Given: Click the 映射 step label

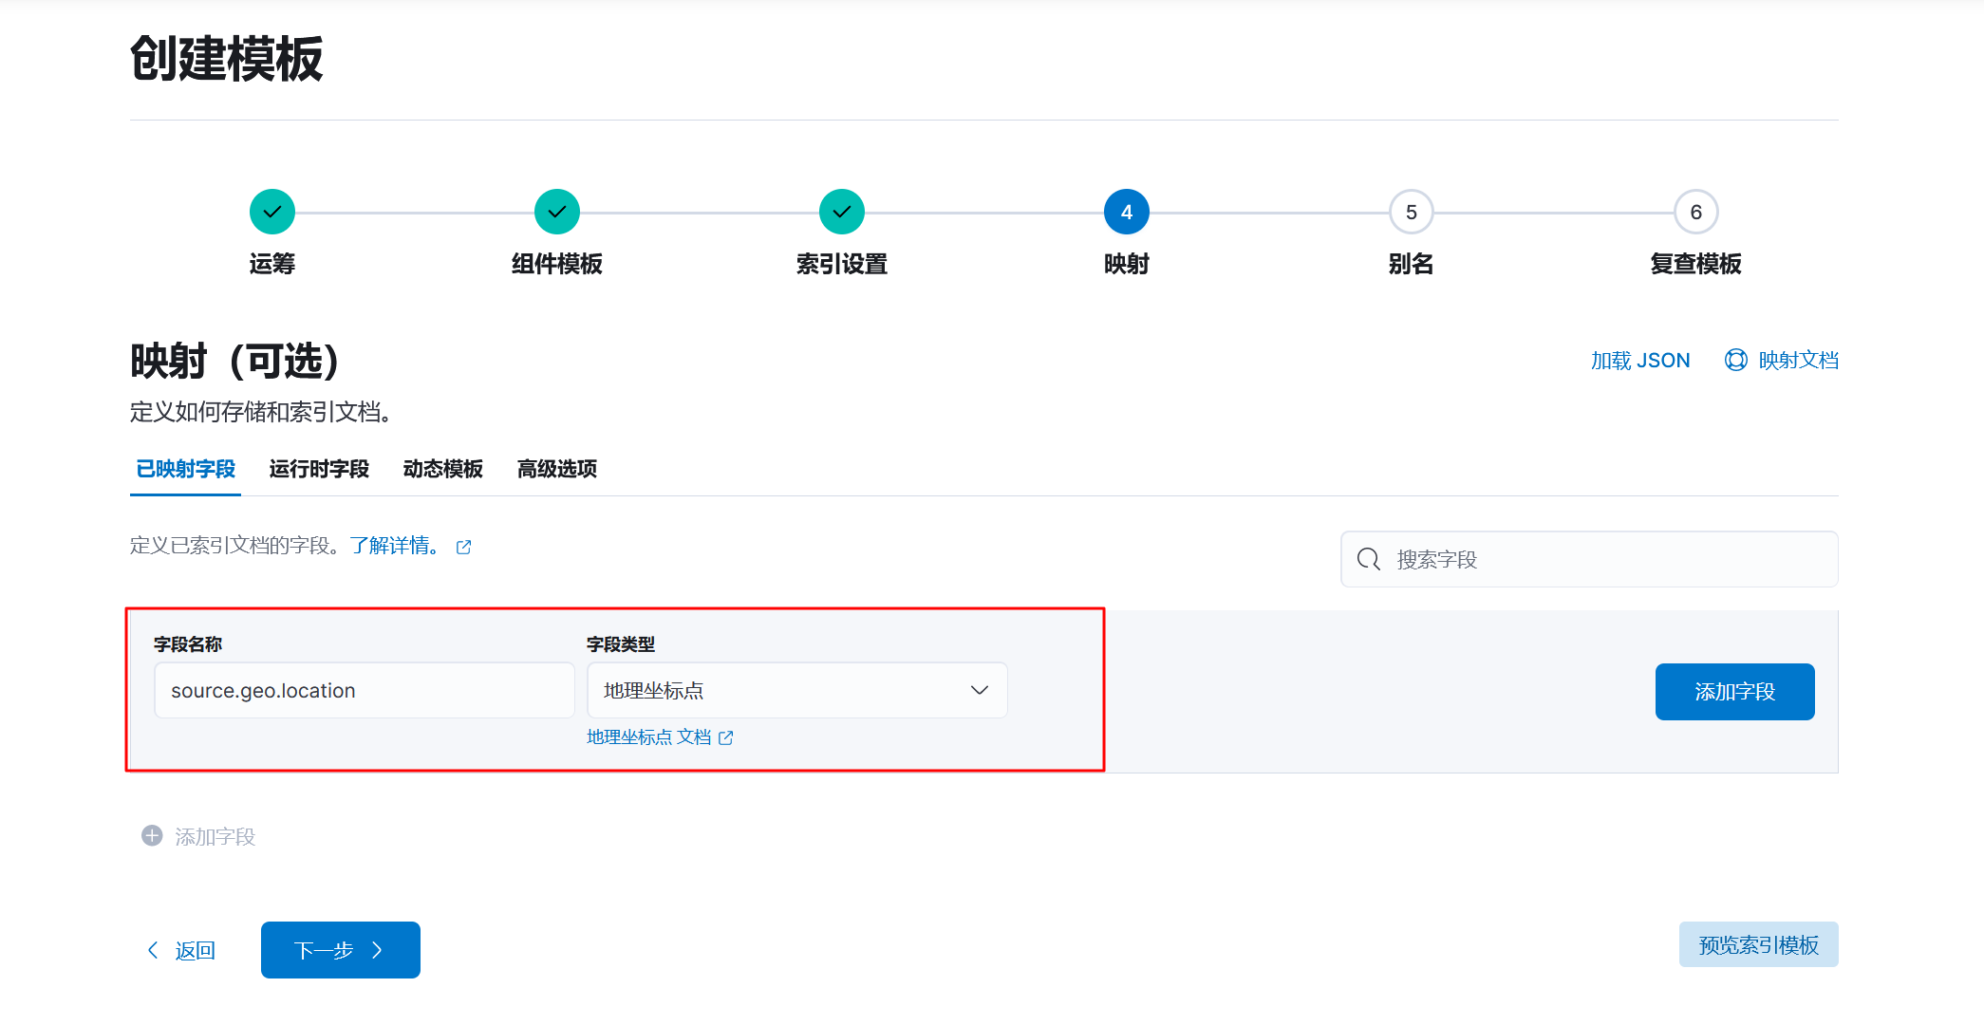Looking at the screenshot, I should click(1127, 264).
